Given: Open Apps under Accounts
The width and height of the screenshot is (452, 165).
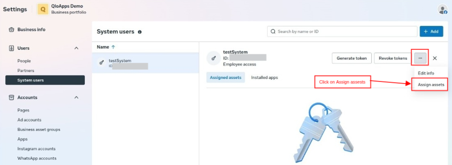Looking at the screenshot, I should click(23, 139).
